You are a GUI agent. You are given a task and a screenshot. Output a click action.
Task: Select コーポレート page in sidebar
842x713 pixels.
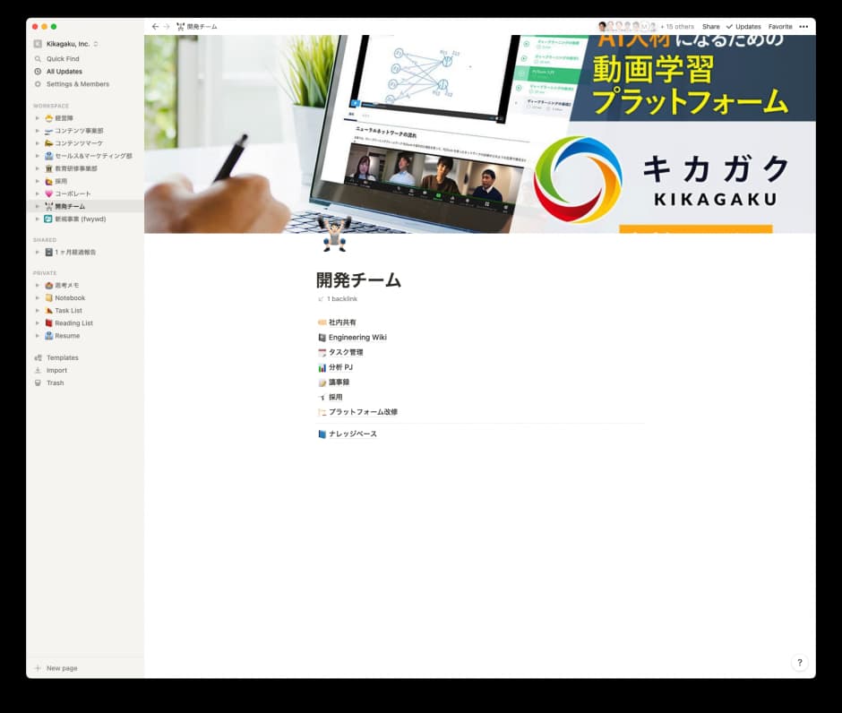73,193
